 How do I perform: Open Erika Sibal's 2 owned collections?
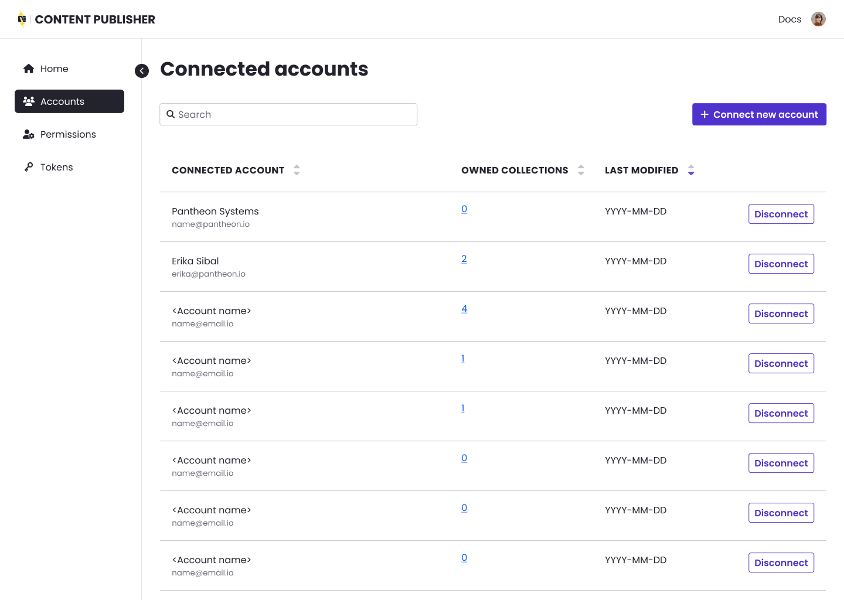[464, 259]
